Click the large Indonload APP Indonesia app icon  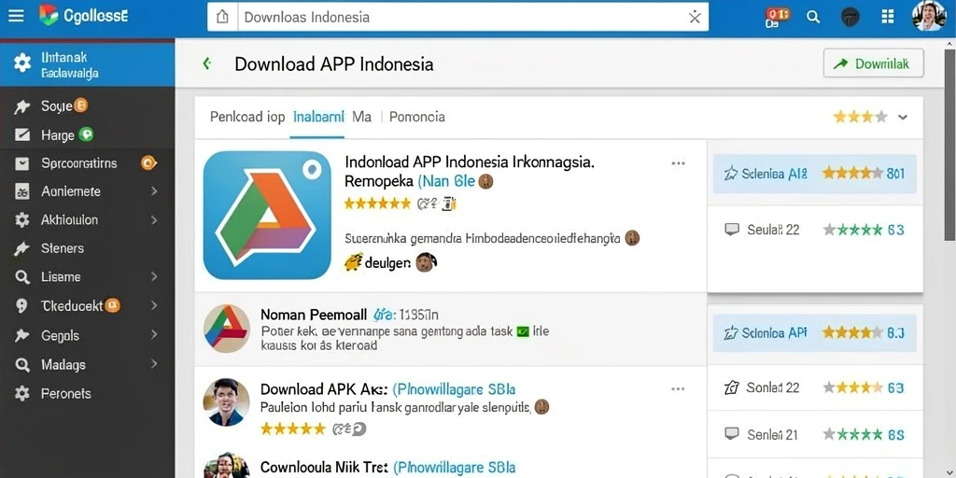267,216
